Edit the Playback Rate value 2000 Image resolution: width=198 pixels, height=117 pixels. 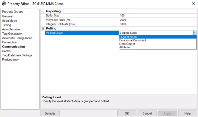[x=158, y=20]
